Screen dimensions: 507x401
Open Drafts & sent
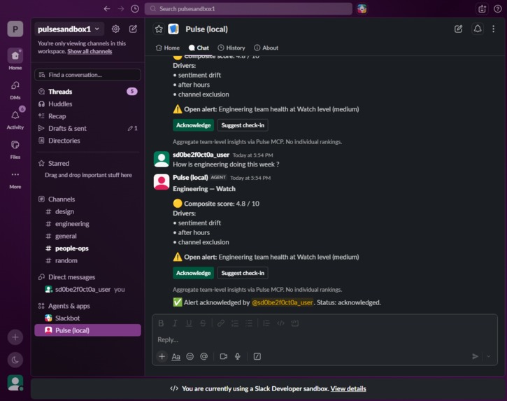87,129
